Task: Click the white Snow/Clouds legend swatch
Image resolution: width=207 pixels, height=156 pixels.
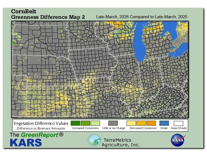Action: coord(179,123)
